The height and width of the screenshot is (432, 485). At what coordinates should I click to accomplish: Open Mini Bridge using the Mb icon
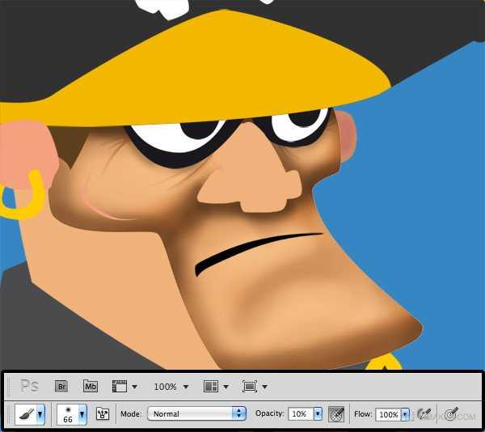(91, 387)
